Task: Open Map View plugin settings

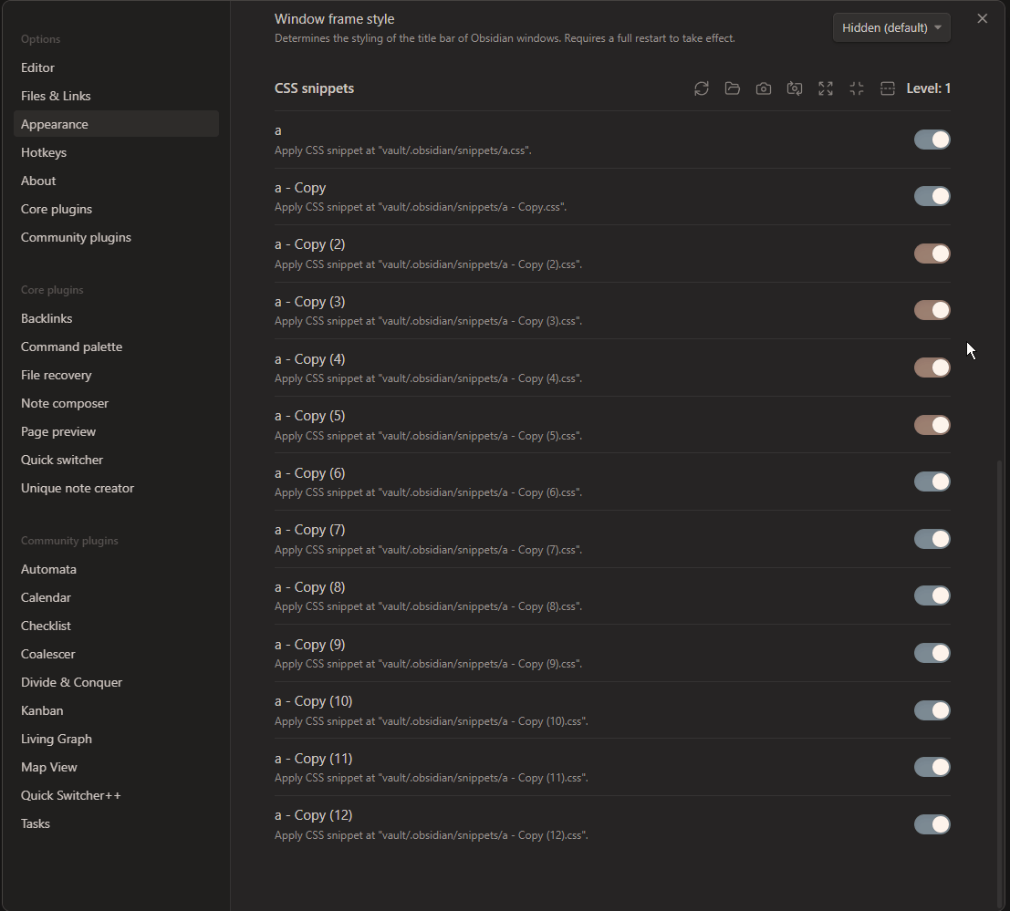Action: [x=116, y=768]
